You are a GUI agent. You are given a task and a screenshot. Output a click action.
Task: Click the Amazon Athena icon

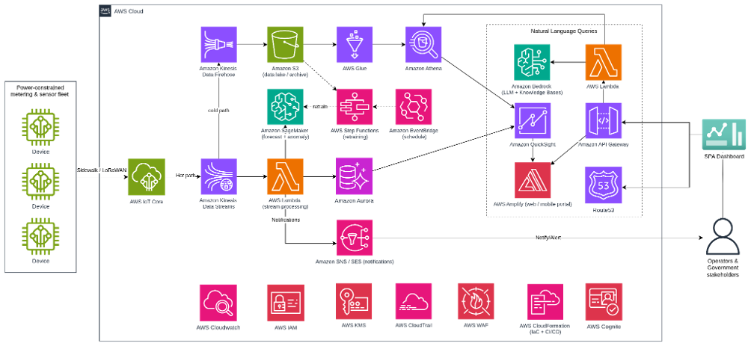click(423, 45)
